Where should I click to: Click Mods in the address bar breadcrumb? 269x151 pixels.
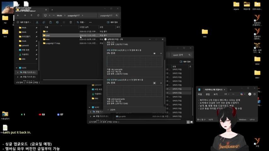pos(59,15)
